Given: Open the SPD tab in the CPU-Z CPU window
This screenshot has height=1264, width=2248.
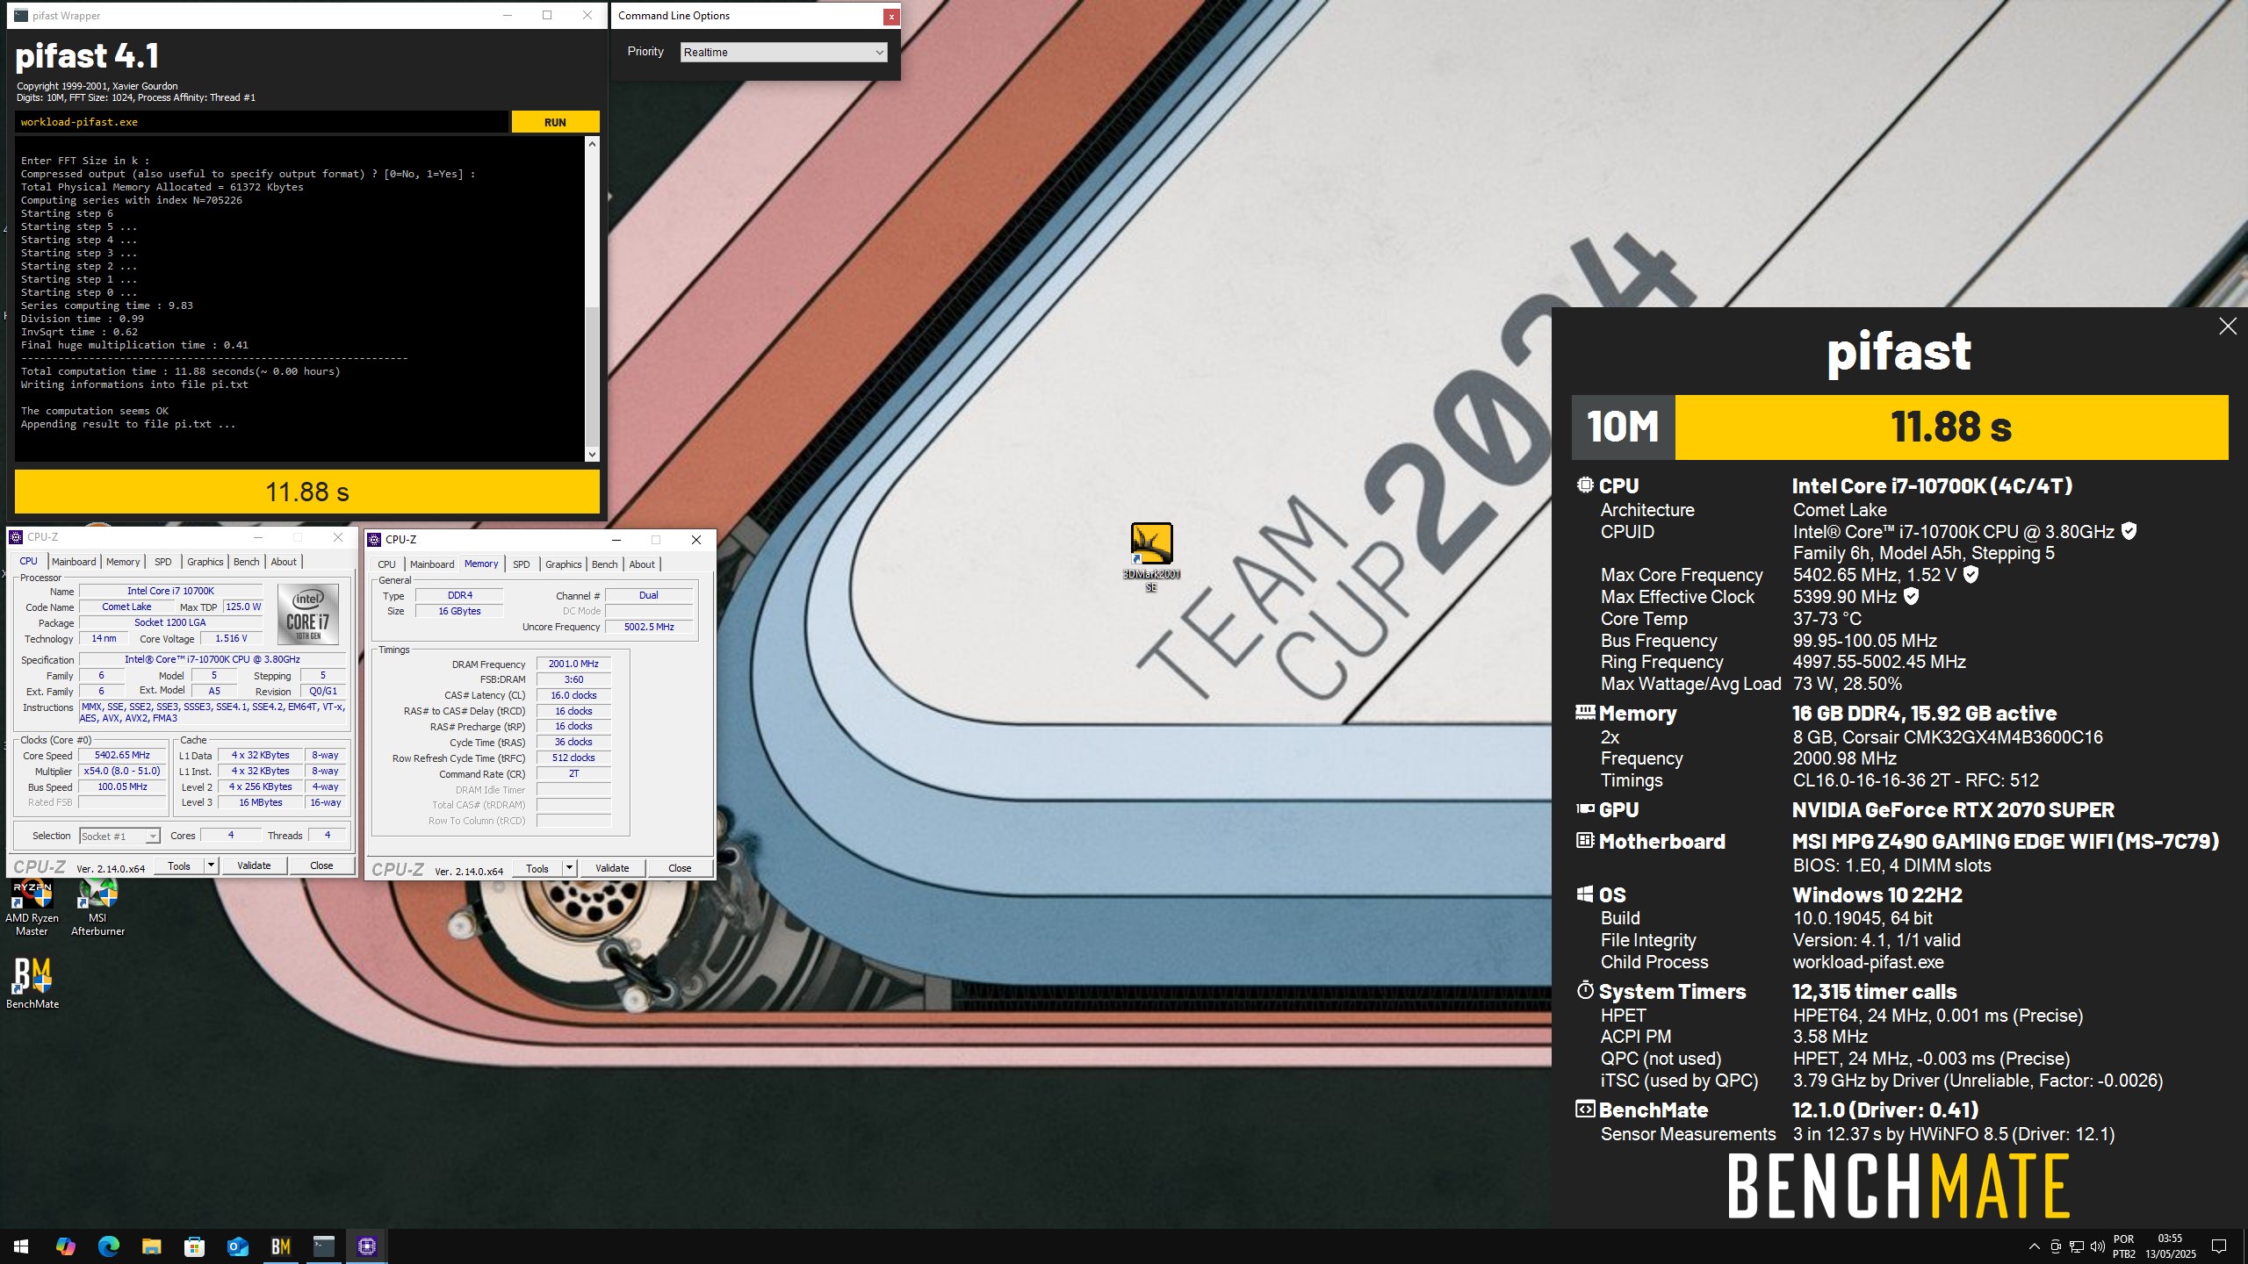Looking at the screenshot, I should (x=163, y=562).
